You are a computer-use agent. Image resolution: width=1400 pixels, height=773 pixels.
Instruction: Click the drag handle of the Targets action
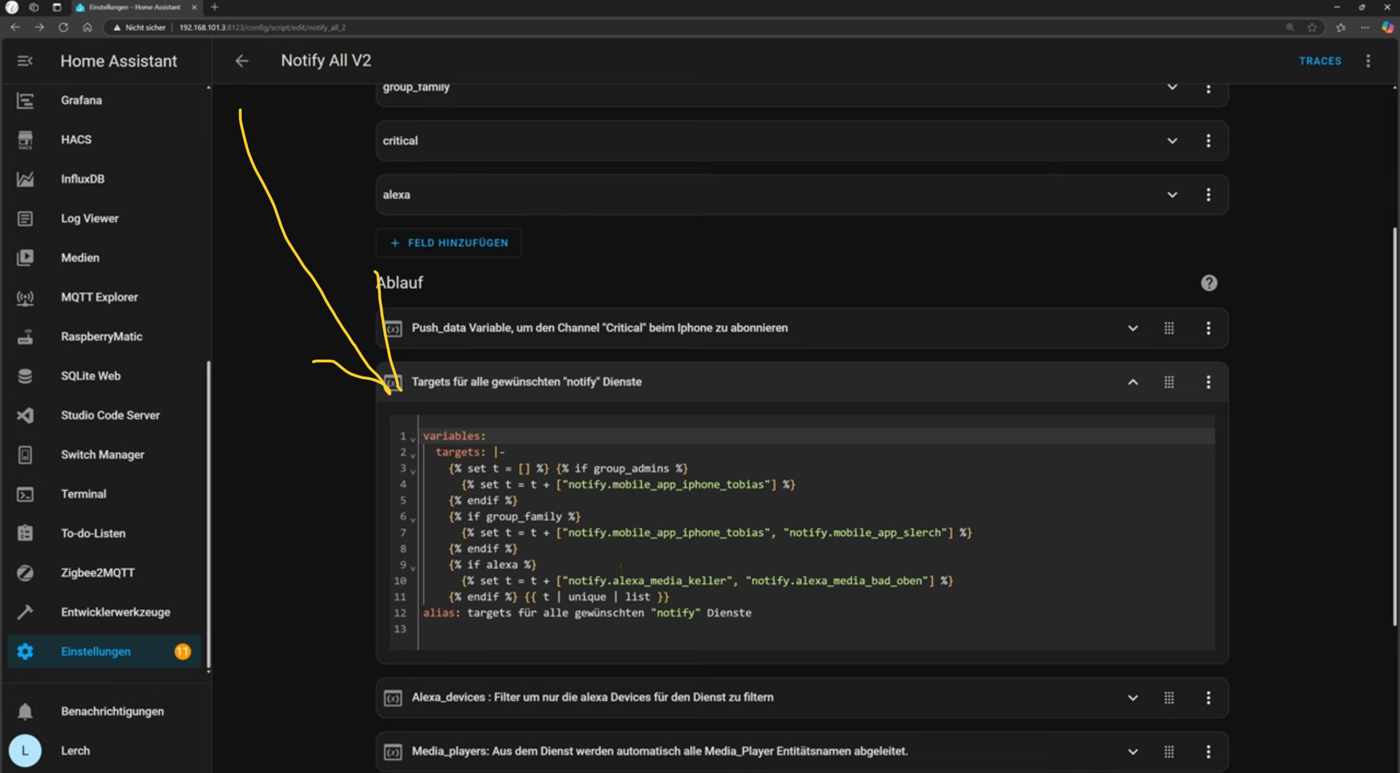(1169, 382)
